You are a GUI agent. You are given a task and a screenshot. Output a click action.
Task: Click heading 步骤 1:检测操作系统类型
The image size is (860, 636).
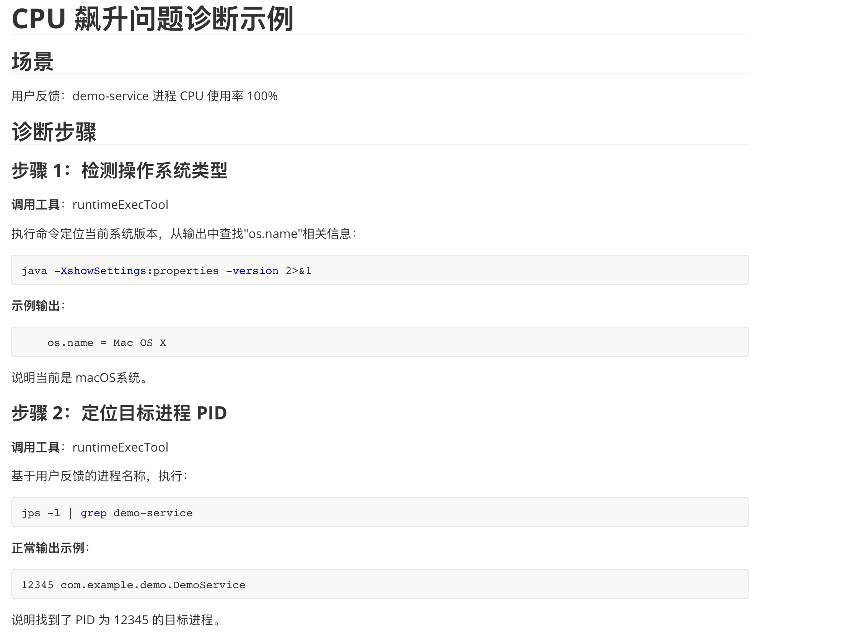click(x=119, y=171)
